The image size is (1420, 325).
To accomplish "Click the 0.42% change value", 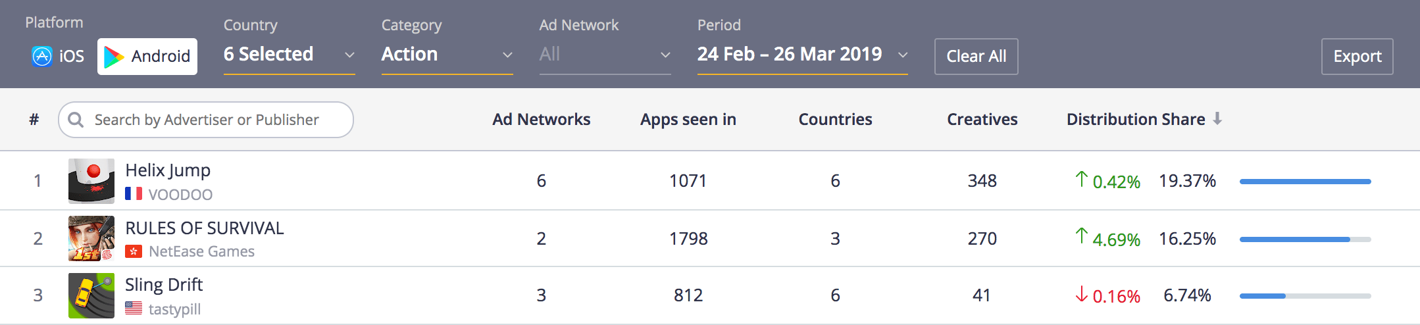I will coord(1116,182).
